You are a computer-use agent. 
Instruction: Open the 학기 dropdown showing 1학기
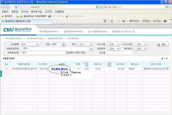point(85,44)
